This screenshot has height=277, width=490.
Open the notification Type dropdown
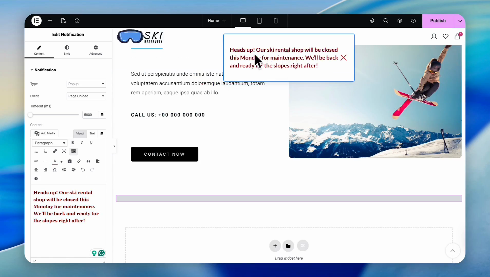[x=86, y=84]
